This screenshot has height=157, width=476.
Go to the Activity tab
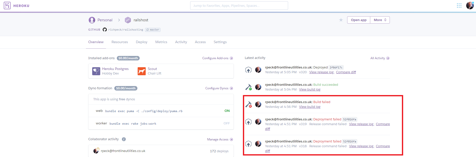tap(181, 42)
